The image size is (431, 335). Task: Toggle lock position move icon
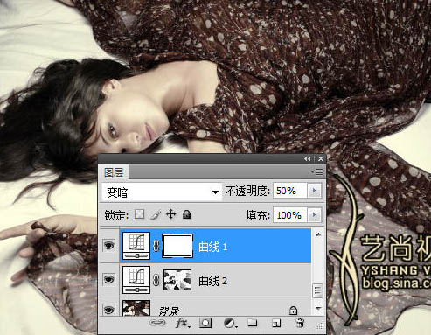170,214
